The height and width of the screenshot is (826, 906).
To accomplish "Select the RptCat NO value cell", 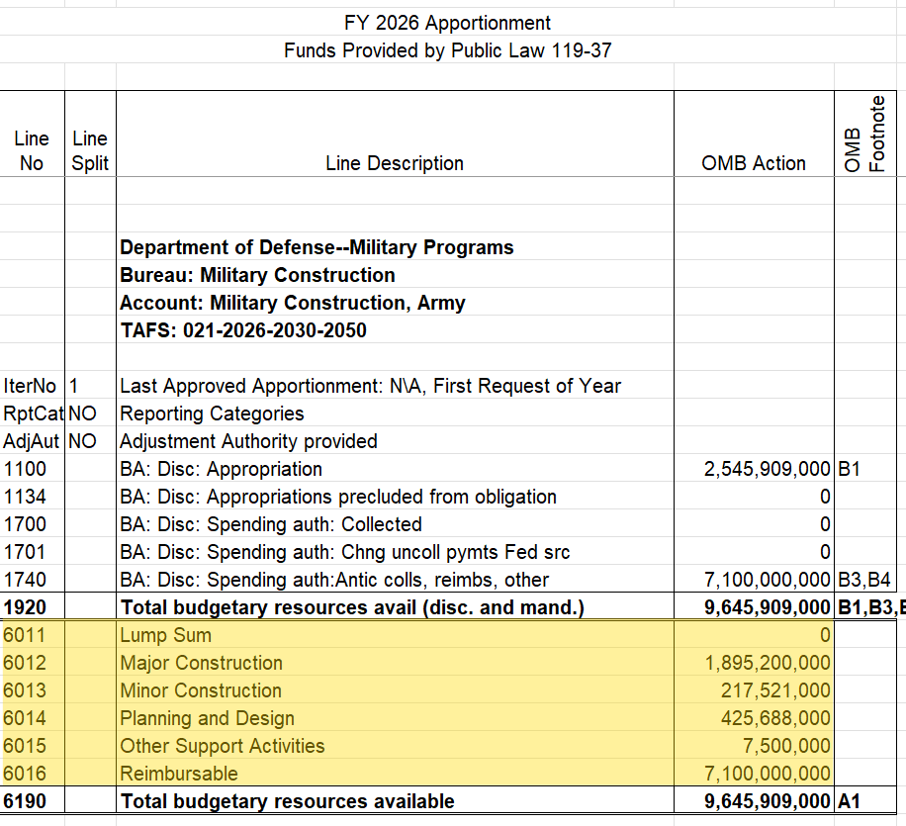I will point(89,413).
